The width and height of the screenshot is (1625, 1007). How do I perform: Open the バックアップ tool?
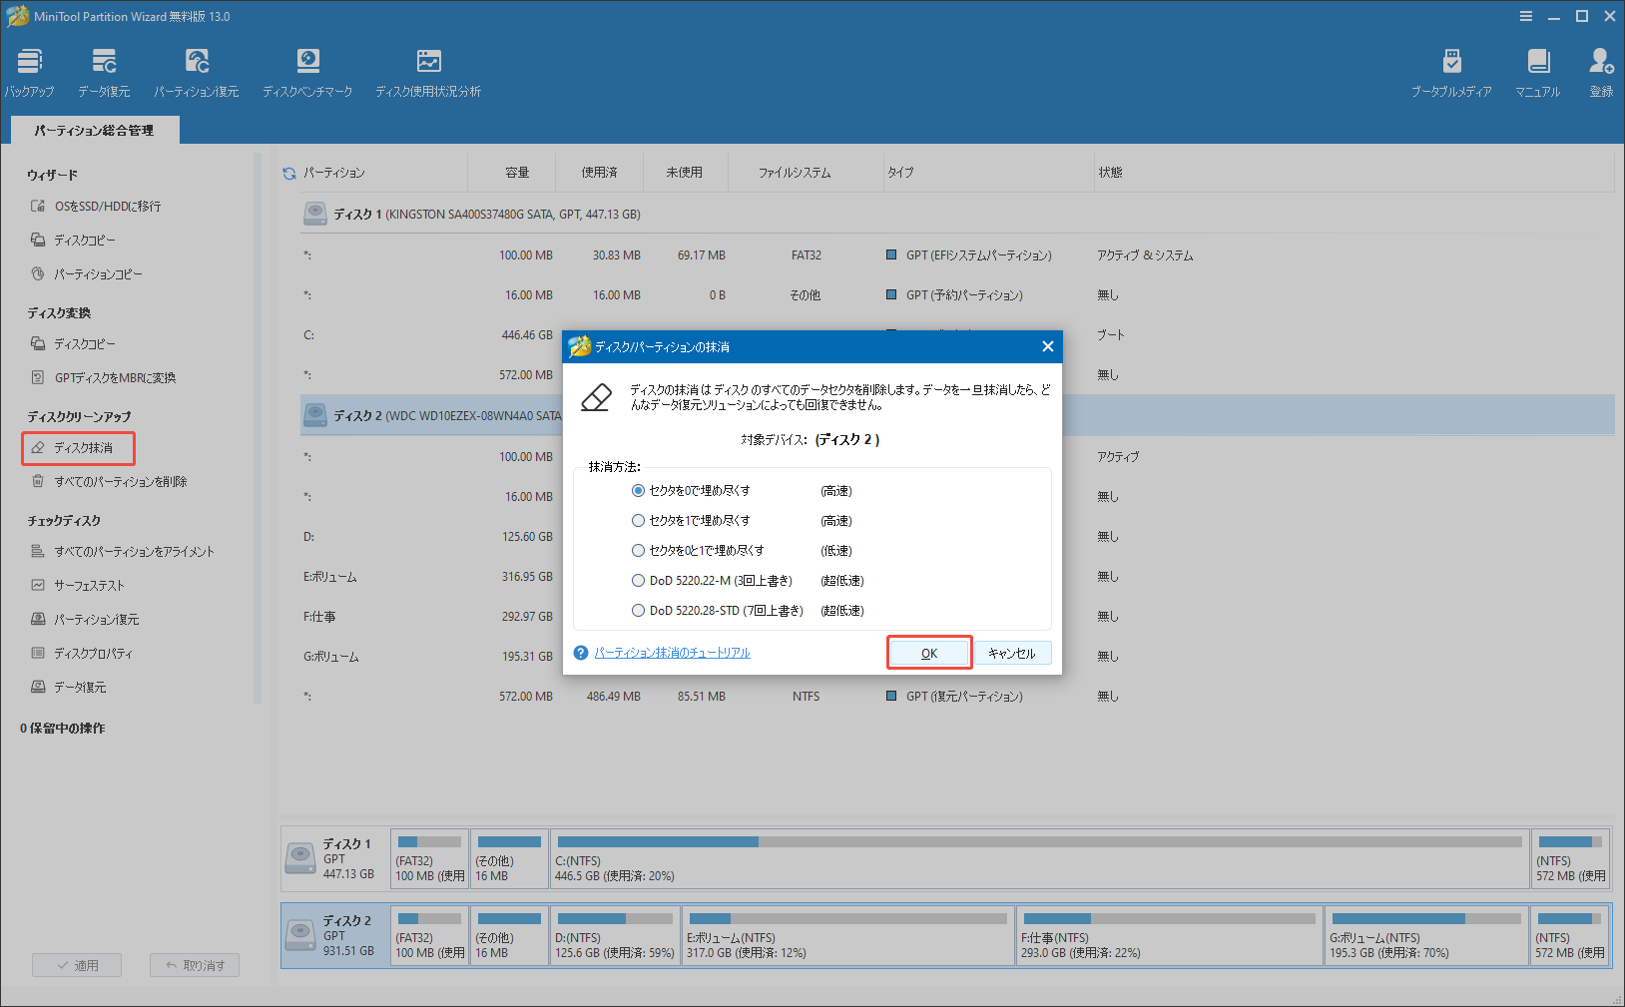coord(29,70)
